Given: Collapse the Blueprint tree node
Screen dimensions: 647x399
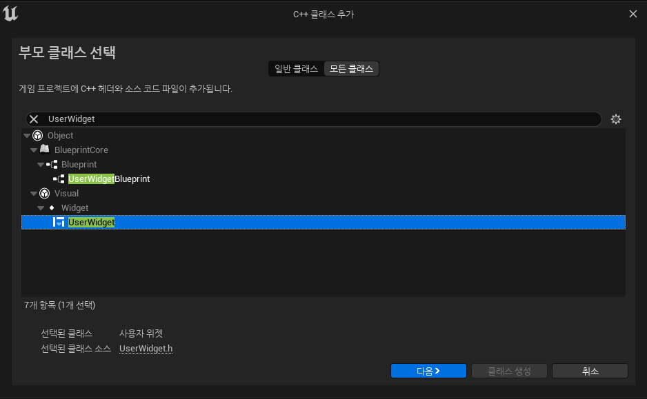Looking at the screenshot, I should 41,165.
